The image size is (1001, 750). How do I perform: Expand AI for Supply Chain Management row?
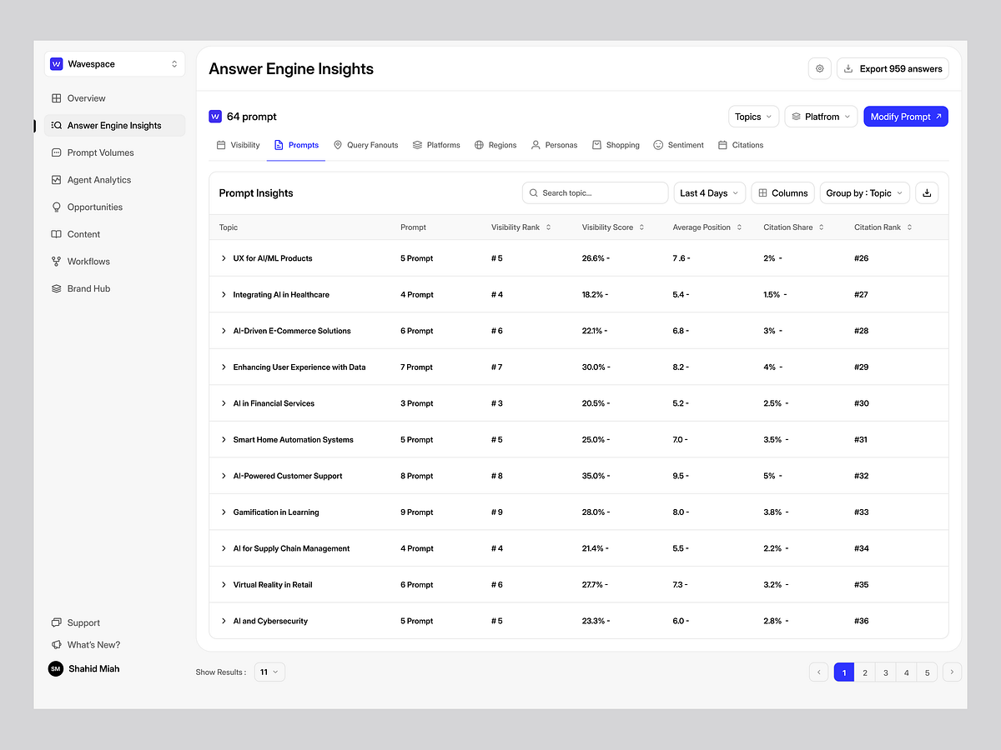(224, 548)
